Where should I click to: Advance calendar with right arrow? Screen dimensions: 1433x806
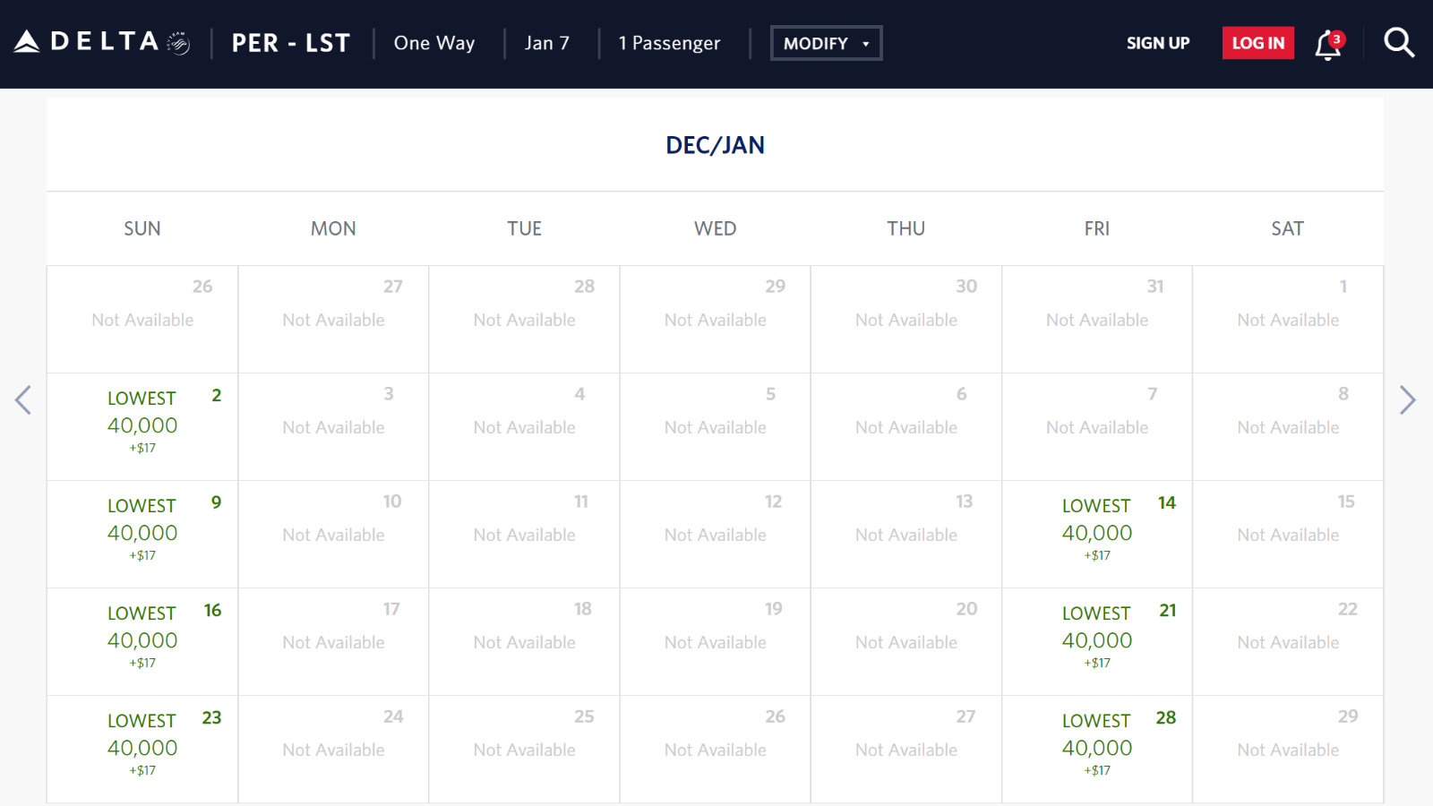(1407, 400)
